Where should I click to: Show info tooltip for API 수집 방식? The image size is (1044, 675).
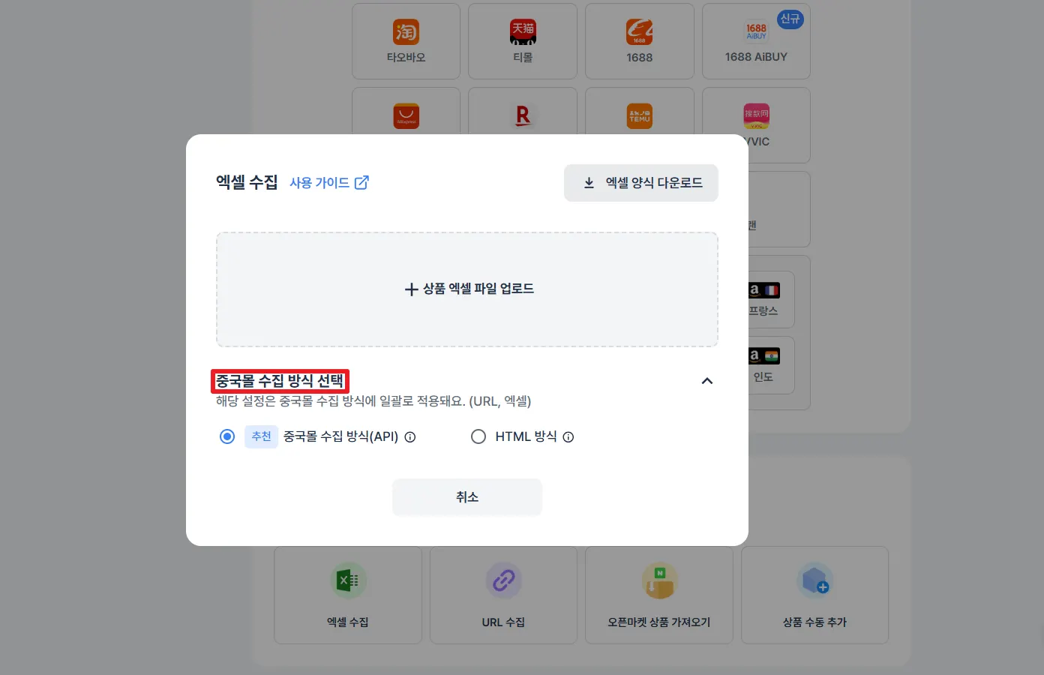(x=410, y=437)
